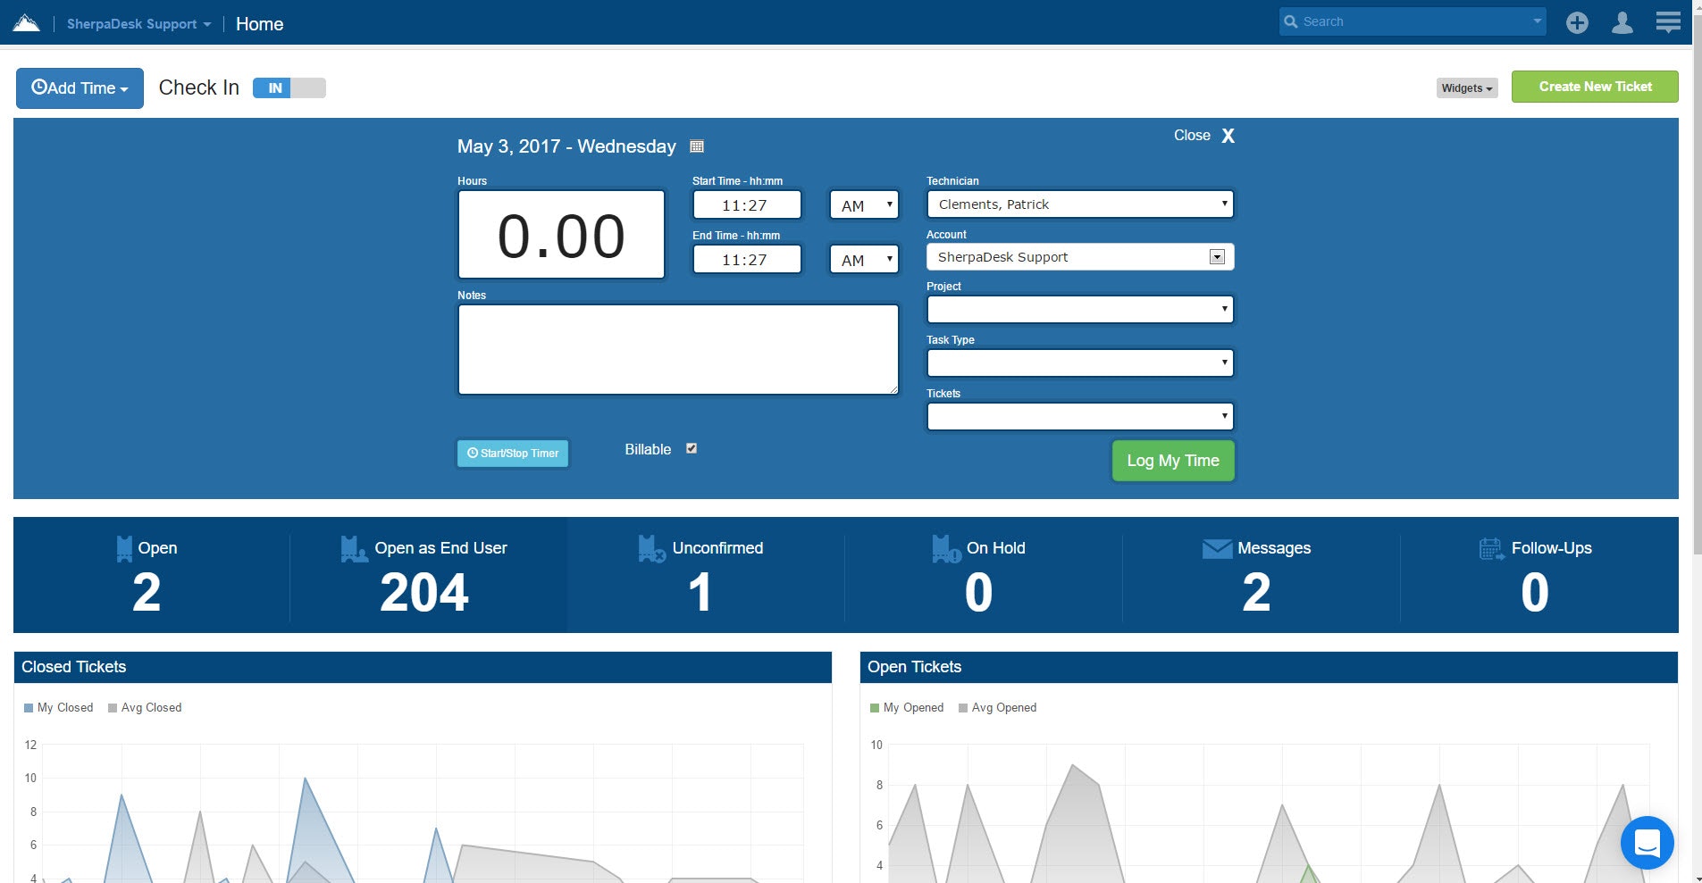Click the SherpaDesk mountain logo
The width and height of the screenshot is (1702, 883).
click(x=27, y=22)
